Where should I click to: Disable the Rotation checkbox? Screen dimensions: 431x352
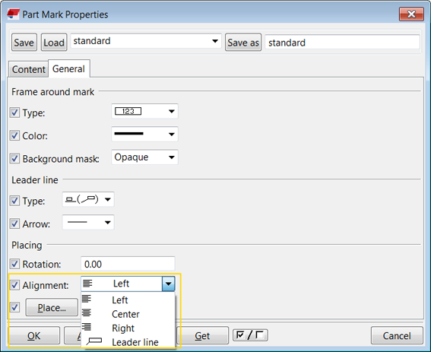tap(14, 264)
